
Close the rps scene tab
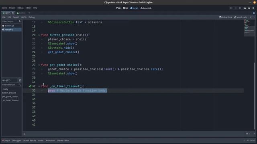12,13
